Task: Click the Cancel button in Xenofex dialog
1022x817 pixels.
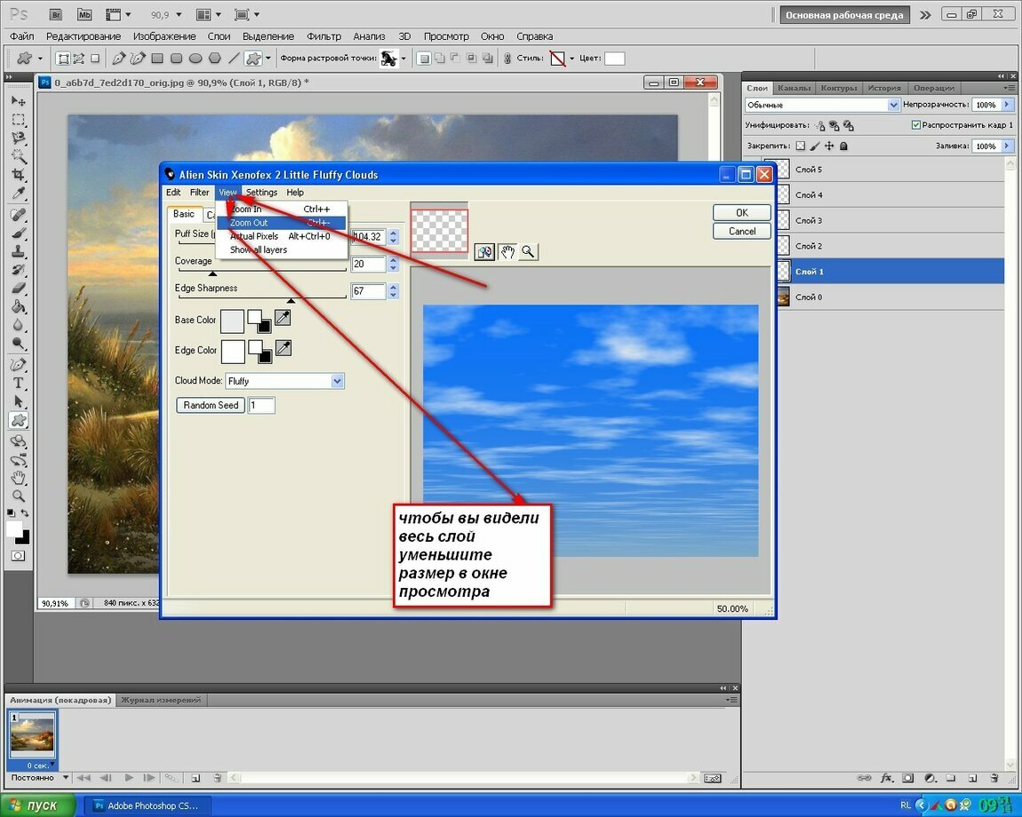Action: [x=742, y=231]
